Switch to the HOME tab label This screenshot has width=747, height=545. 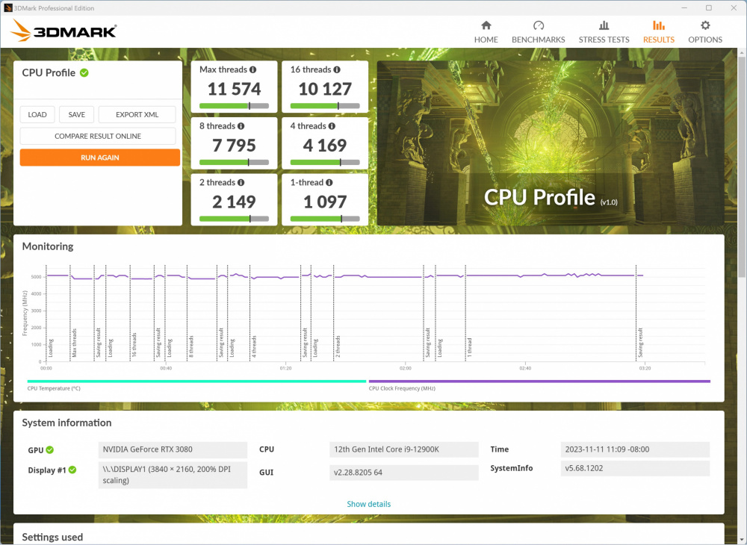pos(486,40)
